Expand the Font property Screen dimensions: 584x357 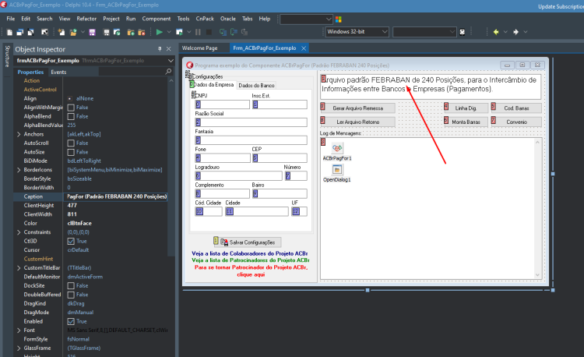coord(19,330)
